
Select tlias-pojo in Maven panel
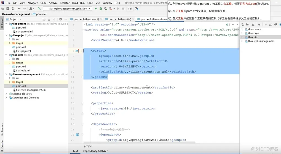pyautogui.click(x=253, y=33)
